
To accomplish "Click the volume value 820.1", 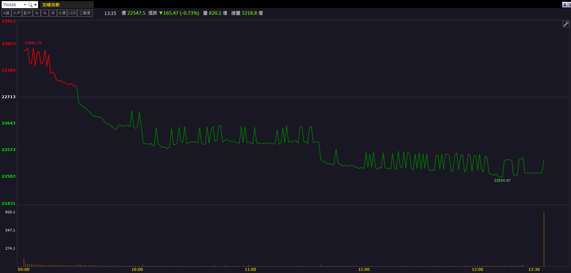I will tap(215, 13).
